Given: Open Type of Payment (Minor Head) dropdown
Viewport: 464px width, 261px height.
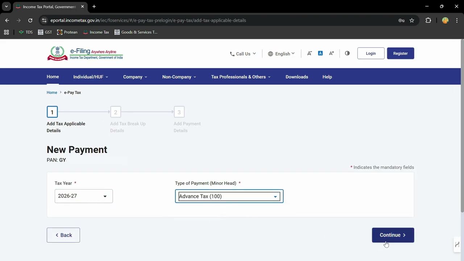Looking at the screenshot, I should (229, 196).
